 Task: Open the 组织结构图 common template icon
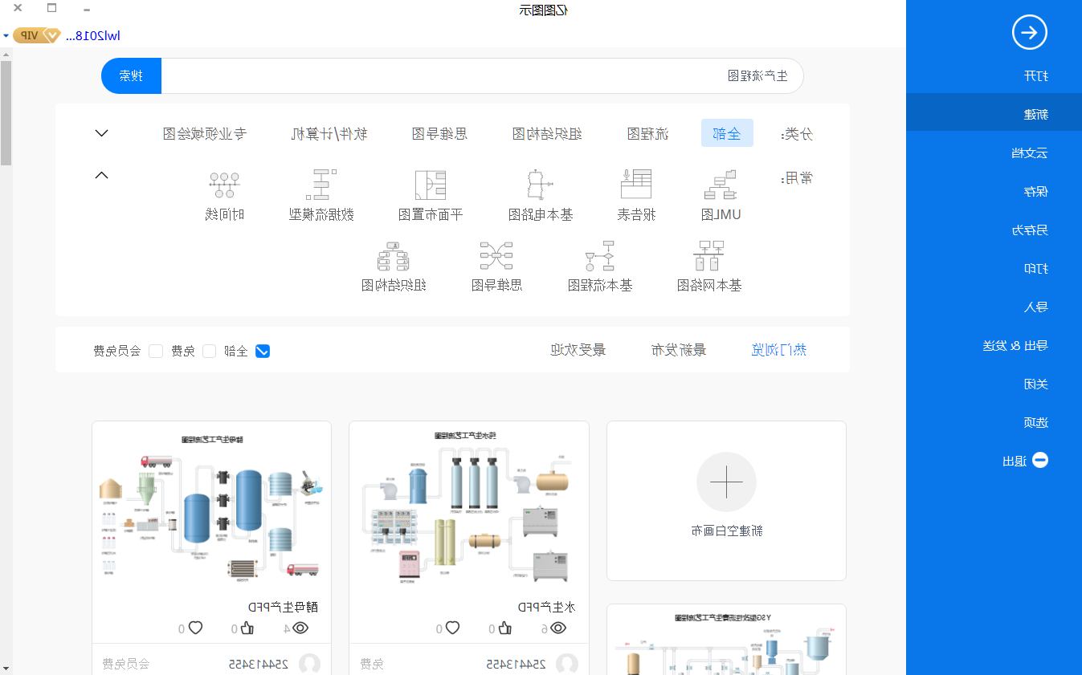394,255
